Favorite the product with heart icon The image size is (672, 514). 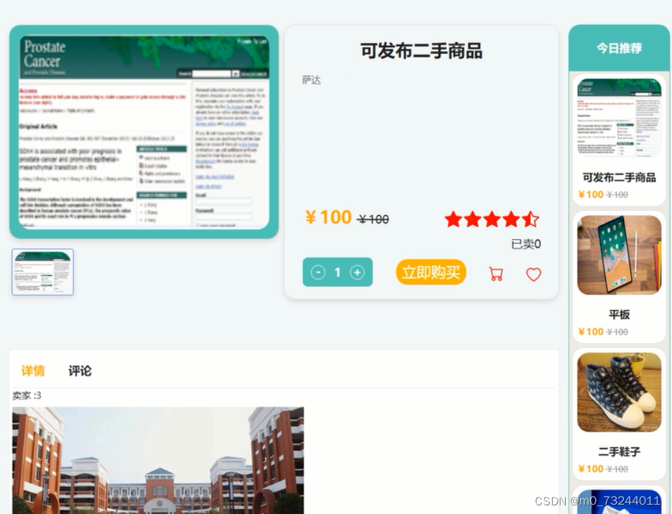[x=533, y=275]
